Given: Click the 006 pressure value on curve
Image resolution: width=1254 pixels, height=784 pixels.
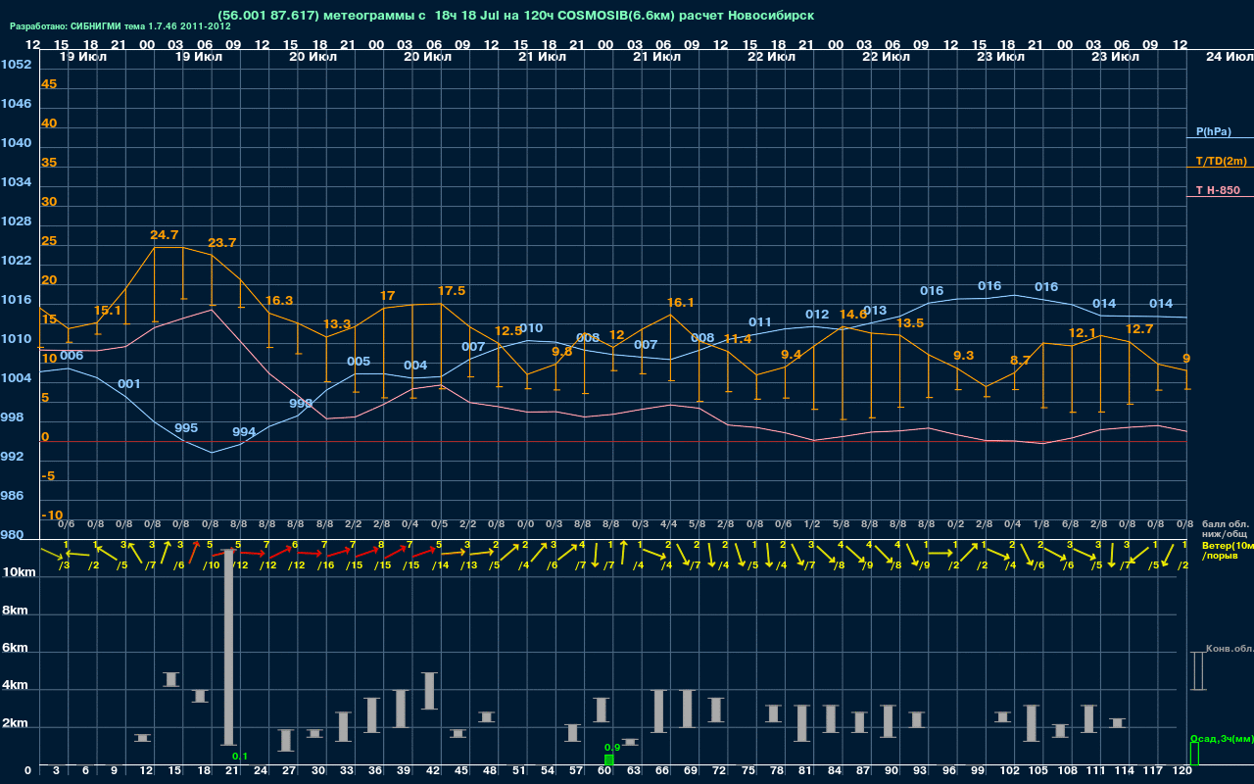Looking at the screenshot, I should tap(72, 356).
